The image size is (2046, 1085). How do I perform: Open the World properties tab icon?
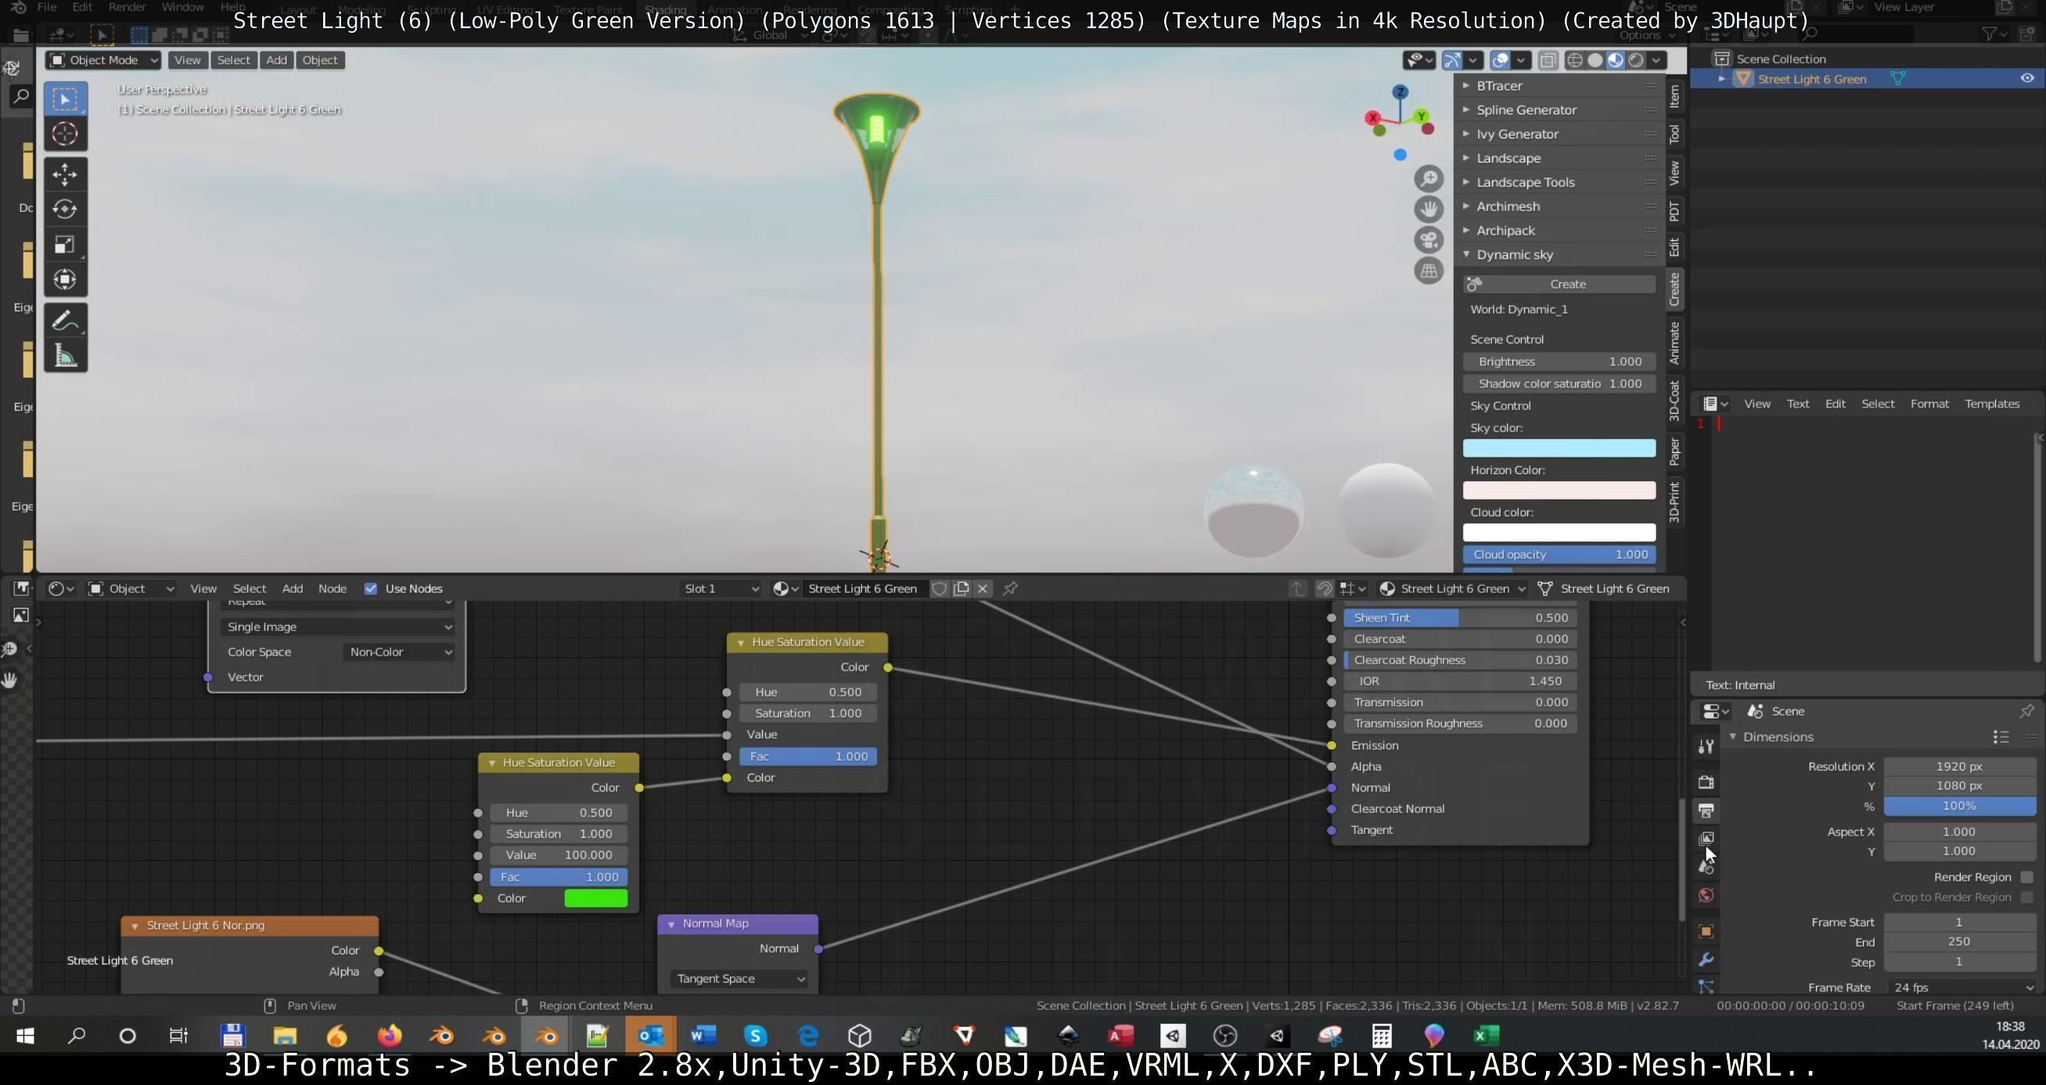(1706, 895)
